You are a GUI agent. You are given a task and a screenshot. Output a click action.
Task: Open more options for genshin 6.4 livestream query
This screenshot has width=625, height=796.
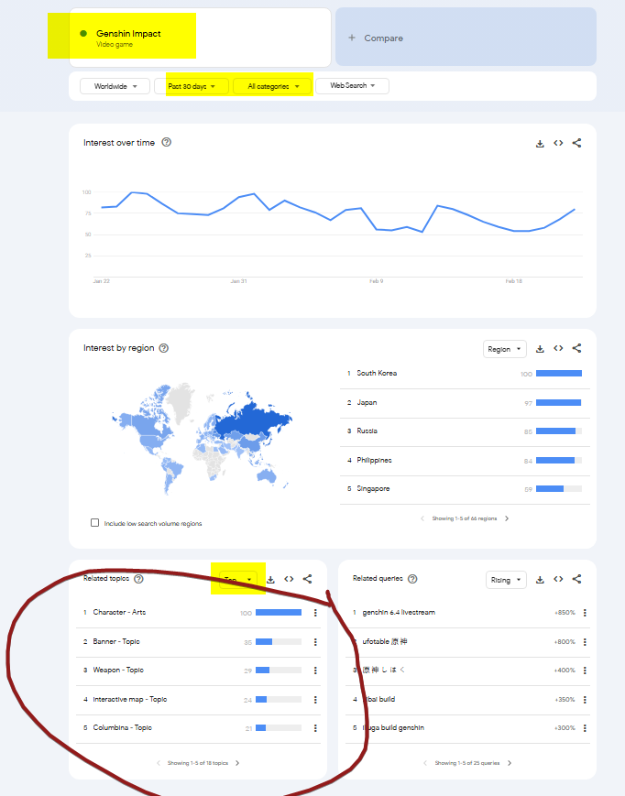coord(585,613)
